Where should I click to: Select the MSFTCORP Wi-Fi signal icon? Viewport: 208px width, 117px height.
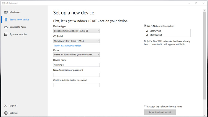(x=147, y=31)
